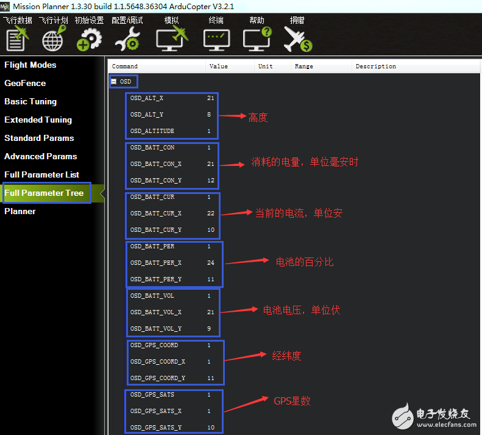Open the 终端 terminal icon
Viewport: 482px width, 435px height.
click(x=216, y=40)
